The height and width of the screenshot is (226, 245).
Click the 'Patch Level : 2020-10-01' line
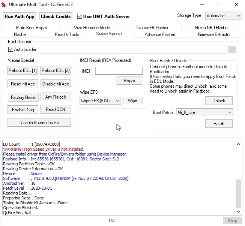click(27, 188)
